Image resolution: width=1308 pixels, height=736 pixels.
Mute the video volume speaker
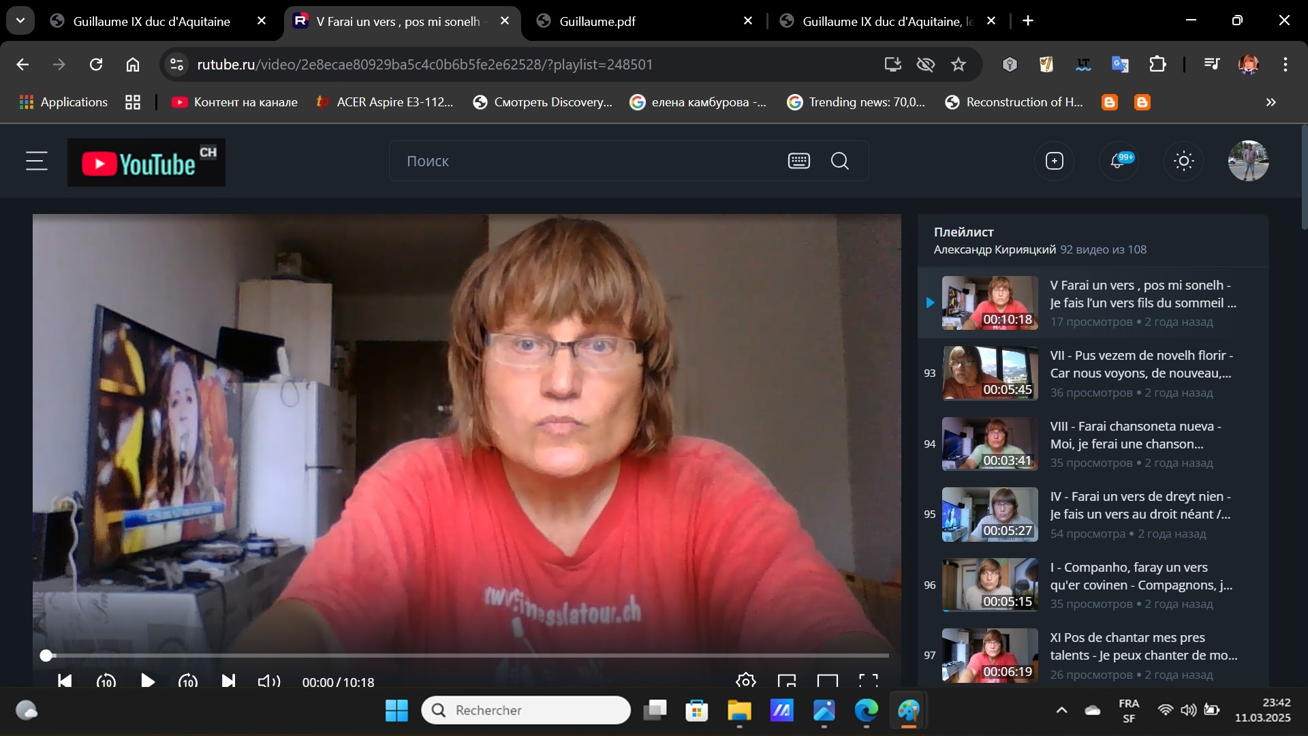point(269,681)
